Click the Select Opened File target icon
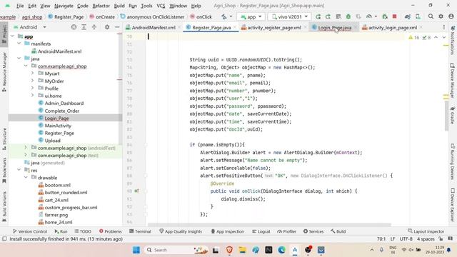 74,27
